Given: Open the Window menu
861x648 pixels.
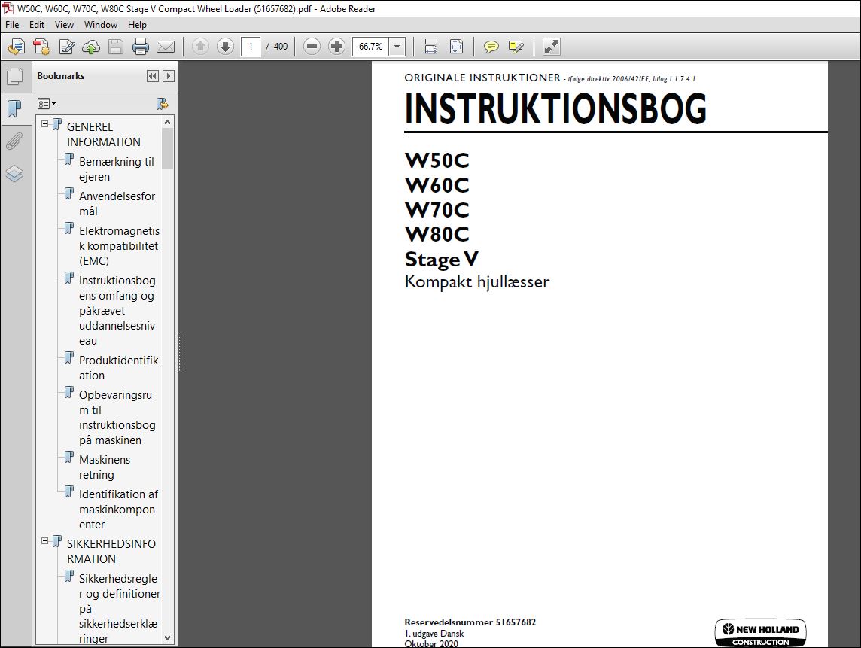Looking at the screenshot, I should click(101, 25).
